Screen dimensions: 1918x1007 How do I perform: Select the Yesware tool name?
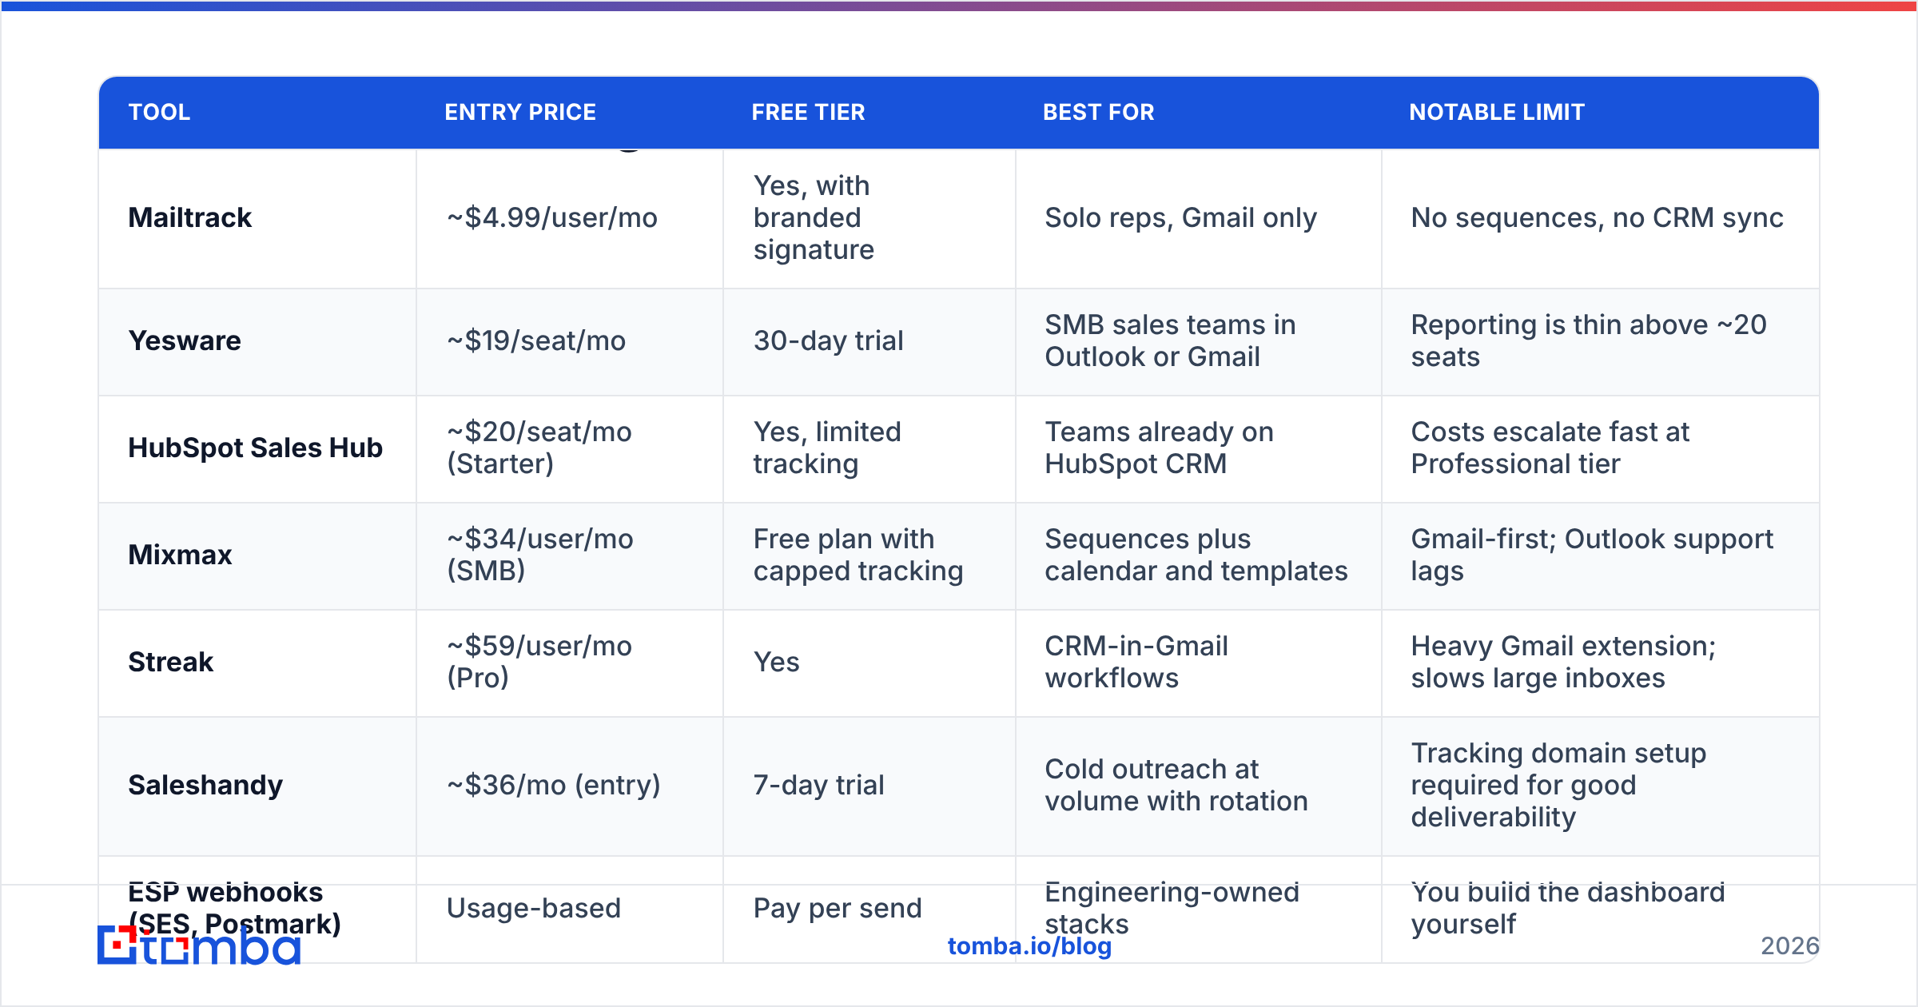pyautogui.click(x=185, y=340)
